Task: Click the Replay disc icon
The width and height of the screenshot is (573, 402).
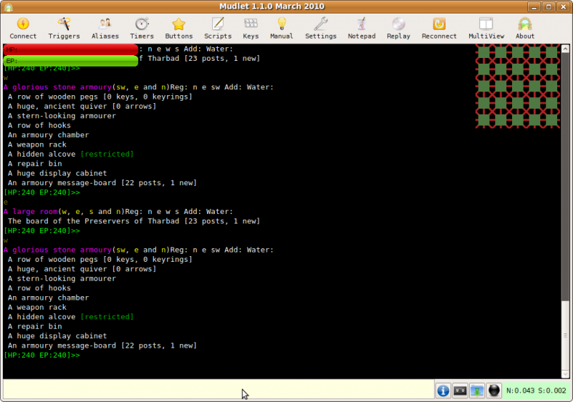Action: point(398,28)
